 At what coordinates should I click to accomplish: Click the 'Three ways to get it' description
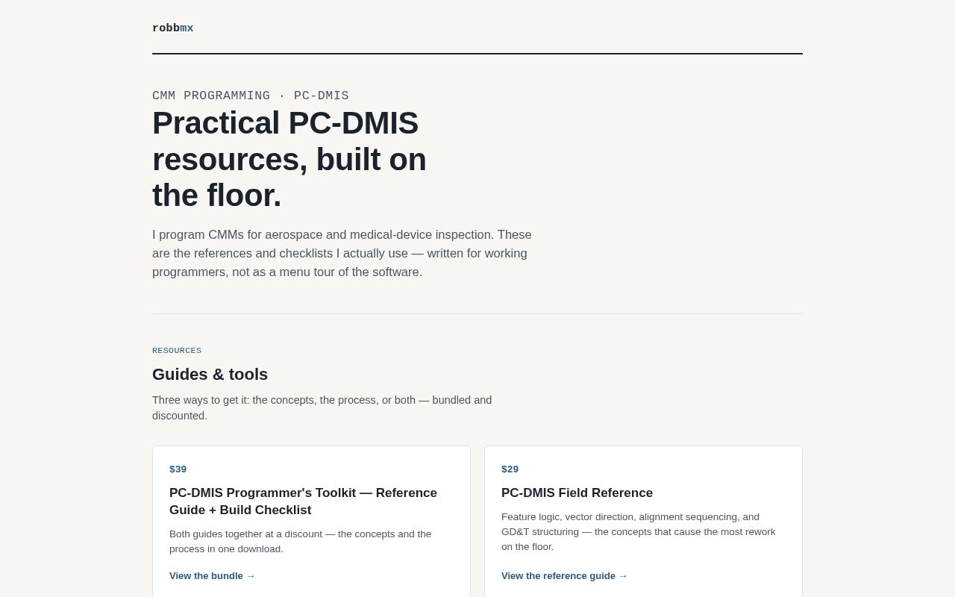tap(322, 407)
